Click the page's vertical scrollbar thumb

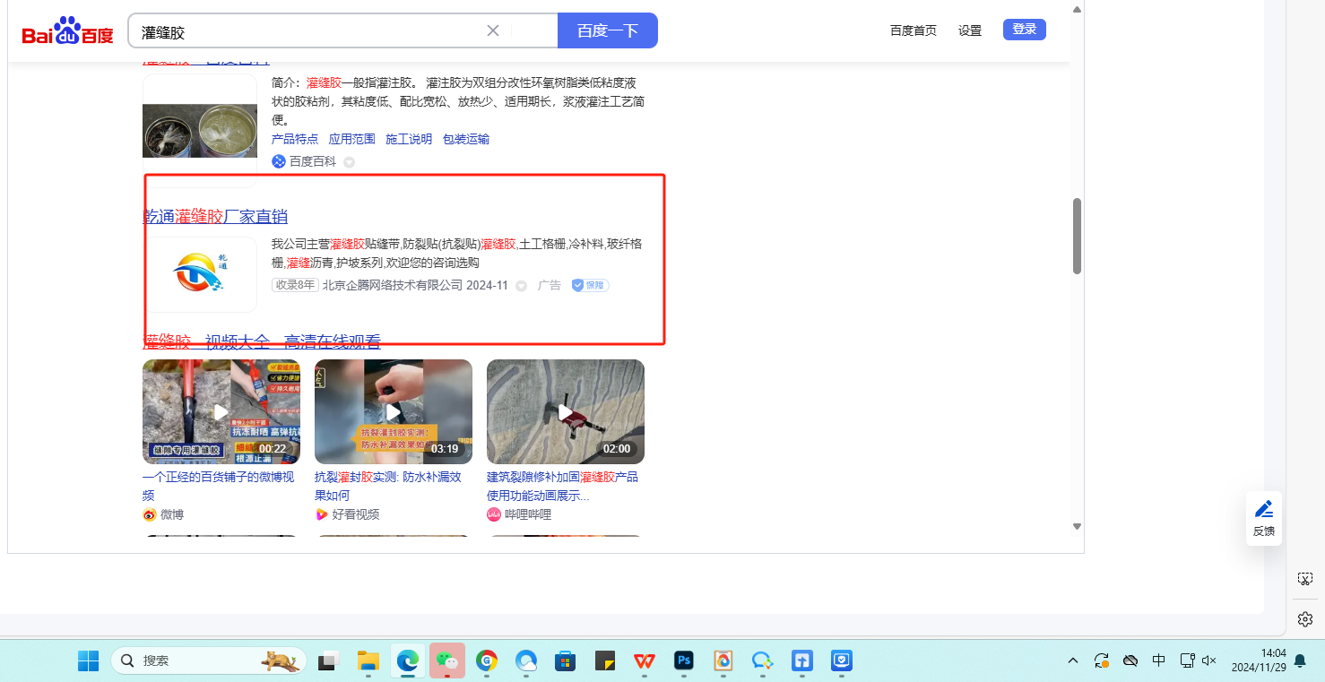click(1077, 236)
